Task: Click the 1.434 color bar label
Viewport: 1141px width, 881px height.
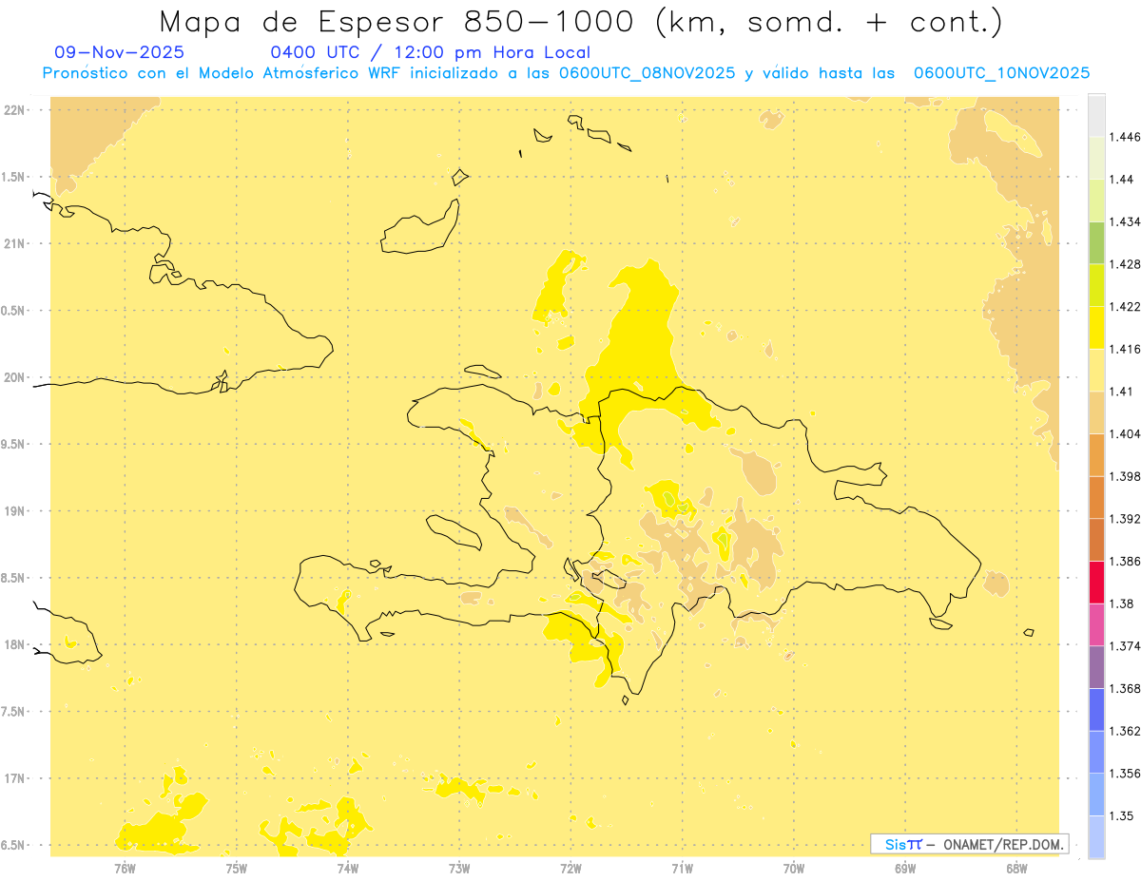Action: (x=1125, y=221)
